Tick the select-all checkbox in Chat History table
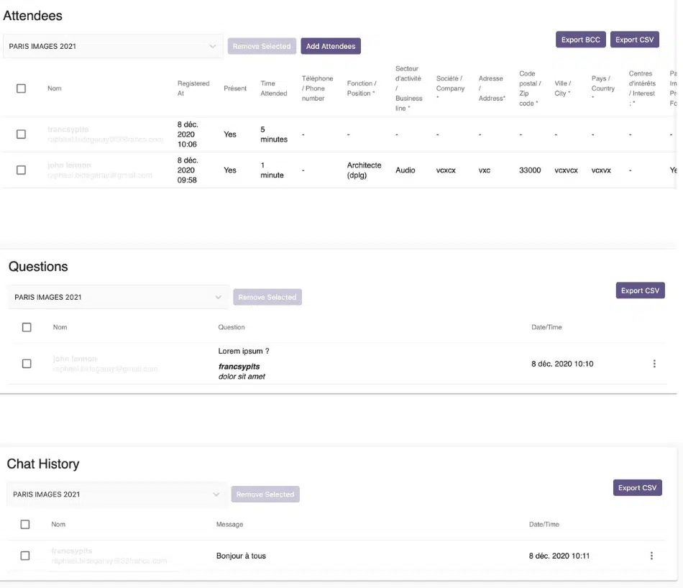The height and width of the screenshot is (588, 683). point(25,525)
